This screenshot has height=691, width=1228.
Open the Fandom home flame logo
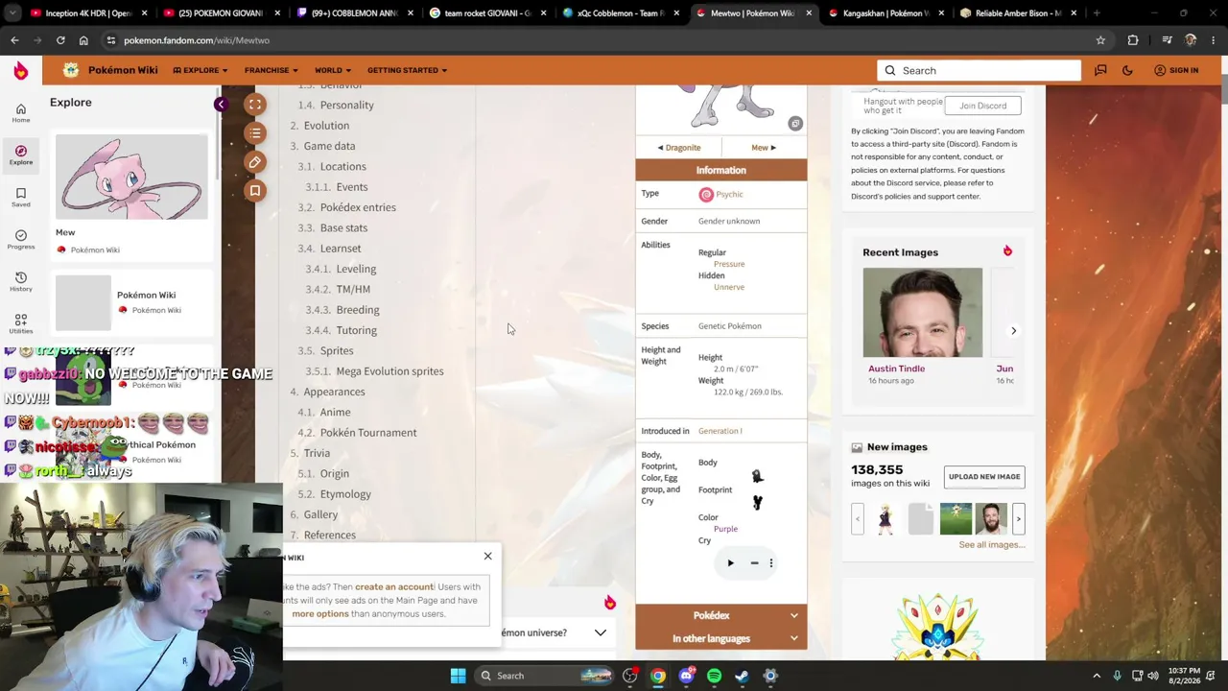click(x=20, y=70)
